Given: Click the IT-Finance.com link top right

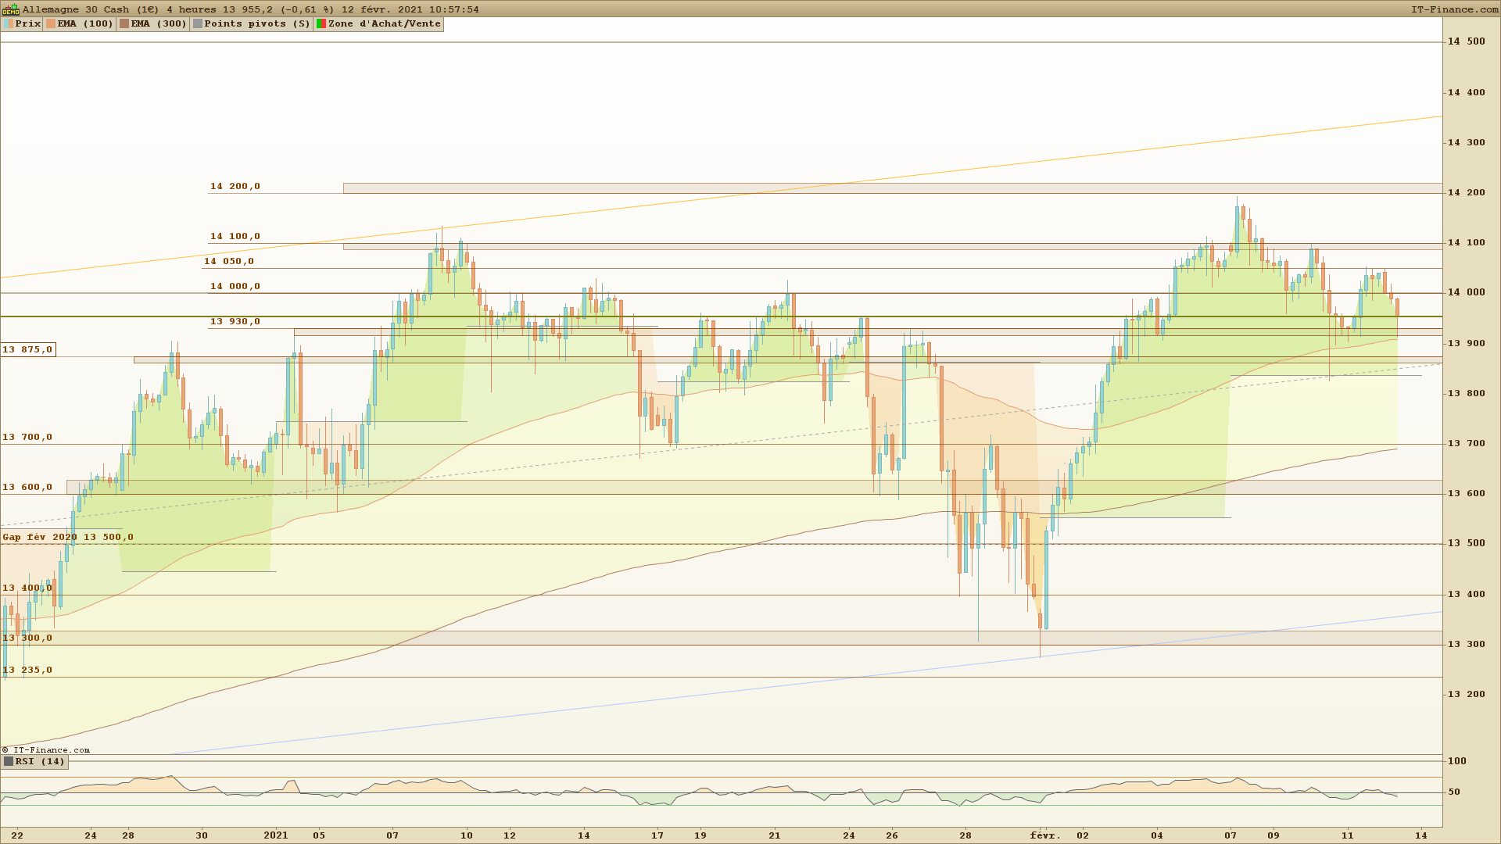Looking at the screenshot, I should [x=1454, y=9].
